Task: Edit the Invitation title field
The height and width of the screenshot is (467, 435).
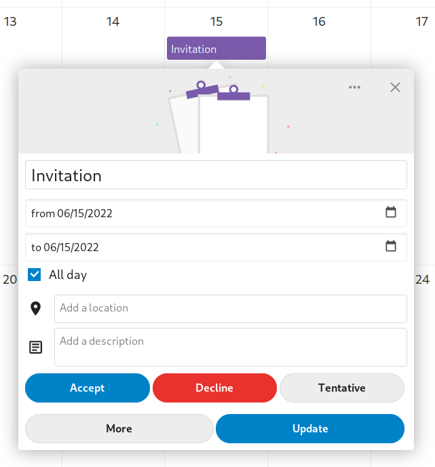Action: point(216,175)
